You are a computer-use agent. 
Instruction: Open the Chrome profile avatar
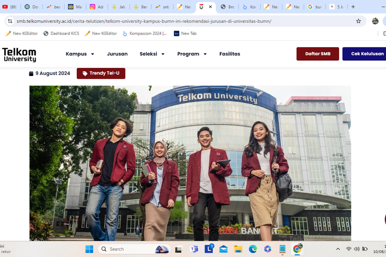[x=375, y=21]
